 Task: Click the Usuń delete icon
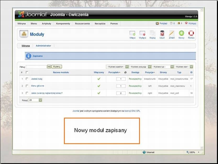162,33
